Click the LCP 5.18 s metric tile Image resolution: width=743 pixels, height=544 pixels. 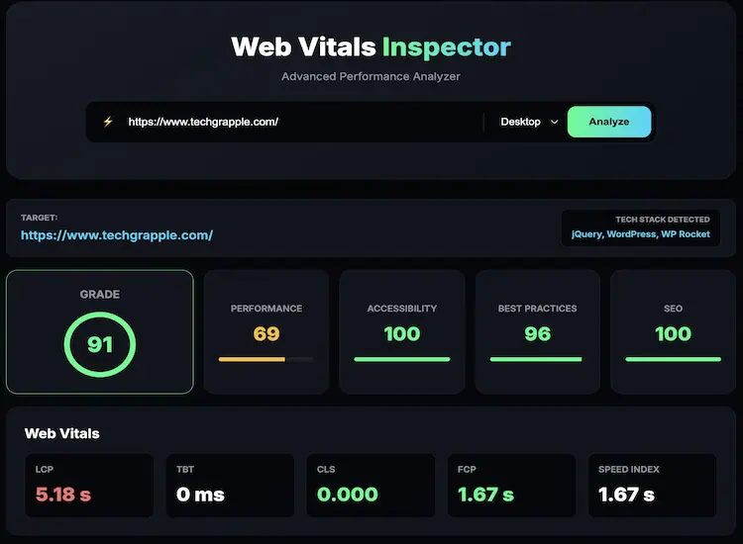tap(89, 486)
